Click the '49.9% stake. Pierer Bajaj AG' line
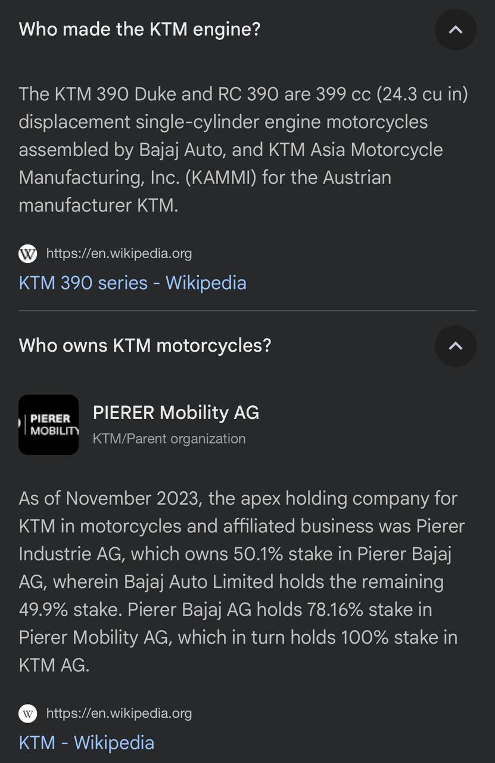495x763 pixels. pyautogui.click(x=226, y=610)
